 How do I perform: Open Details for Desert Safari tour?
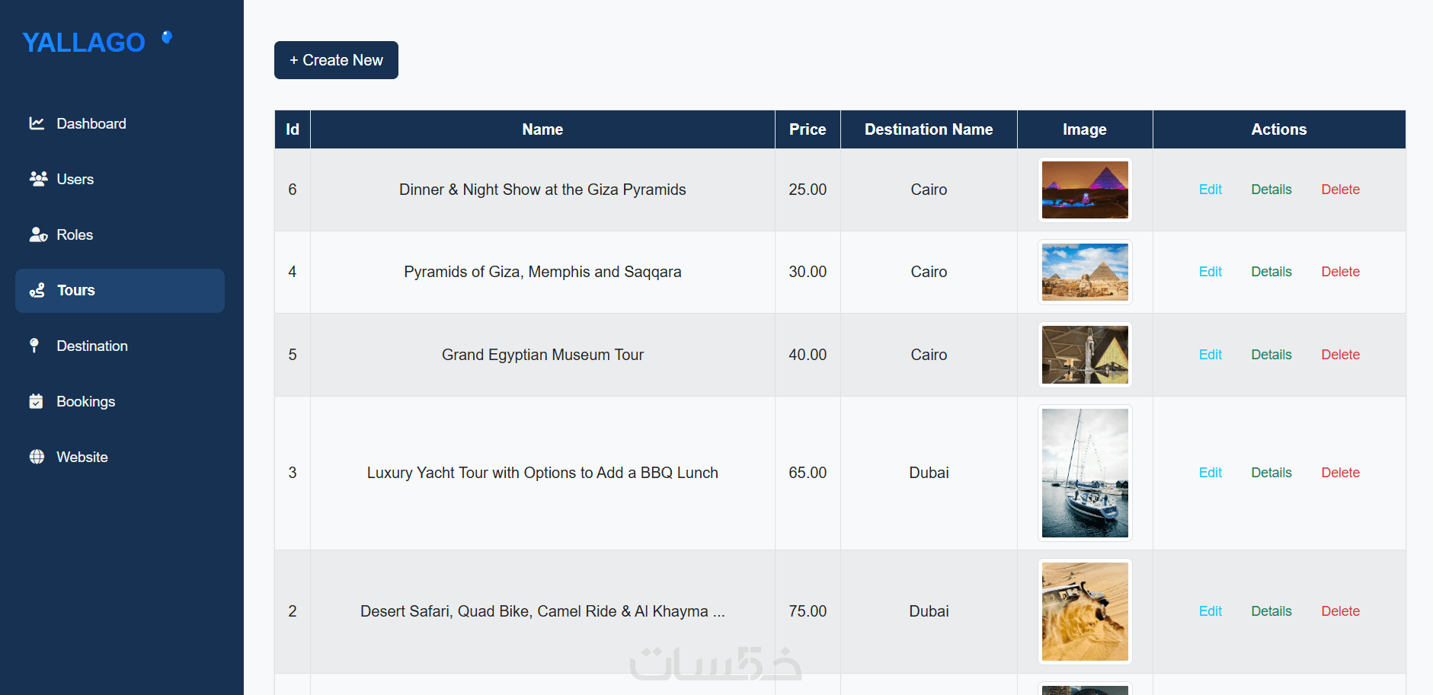[1271, 611]
